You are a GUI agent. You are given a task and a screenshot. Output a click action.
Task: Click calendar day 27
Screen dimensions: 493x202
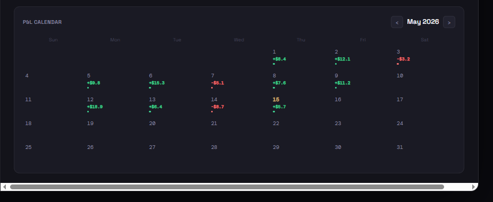(177, 153)
